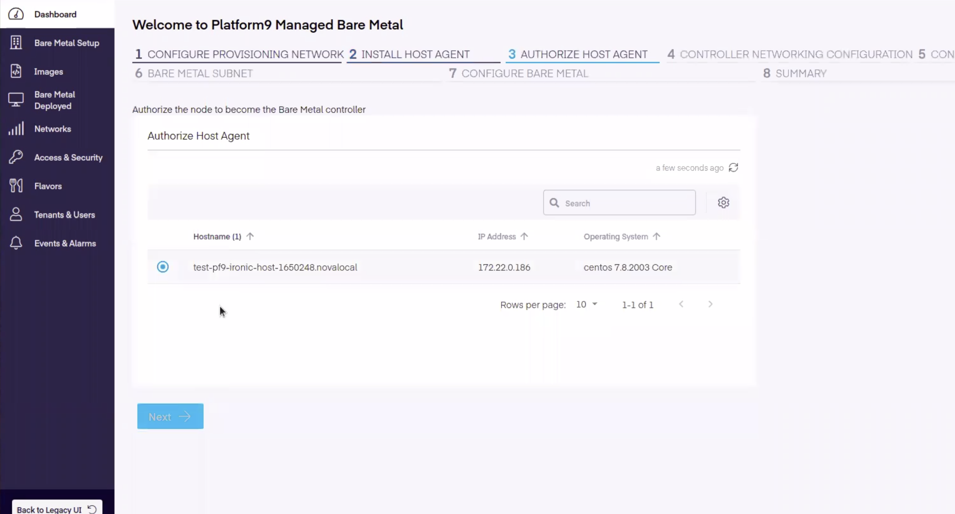Go to next table page chevron
955x514 pixels.
point(710,304)
